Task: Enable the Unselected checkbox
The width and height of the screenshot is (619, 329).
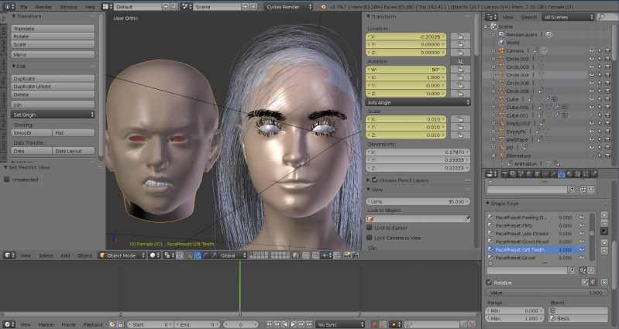Action: click(7, 179)
